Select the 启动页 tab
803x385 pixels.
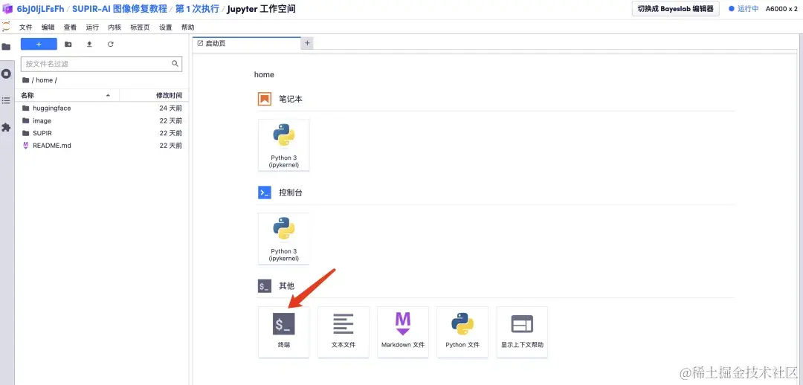(x=246, y=44)
